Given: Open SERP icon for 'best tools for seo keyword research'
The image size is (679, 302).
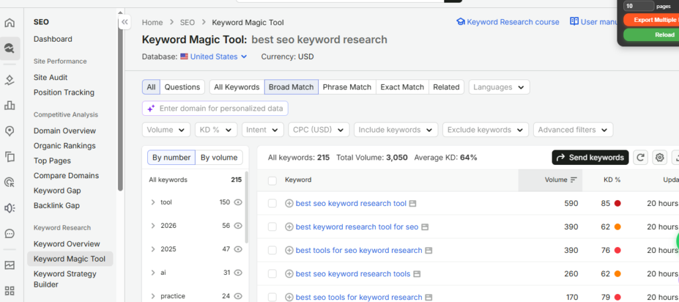Looking at the screenshot, I should click(428, 250).
